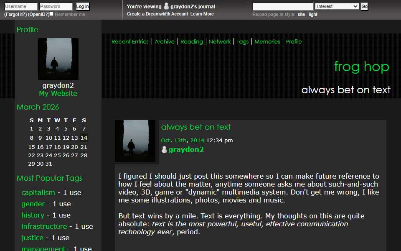
Task: Open graydon2's journal link in header
Action: point(193,6)
